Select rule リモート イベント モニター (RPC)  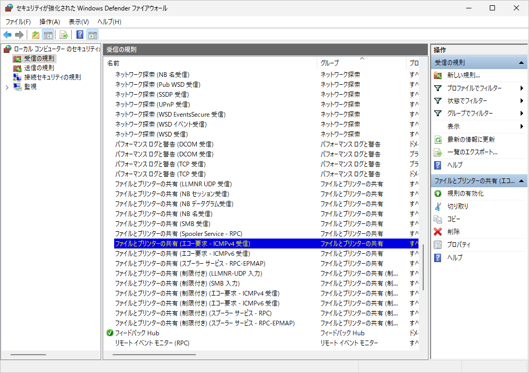click(152, 343)
